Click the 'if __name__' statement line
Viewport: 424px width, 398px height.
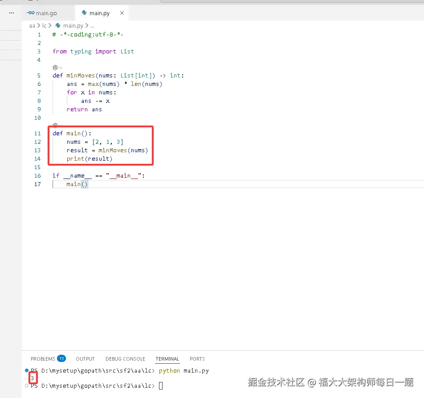pyautogui.click(x=99, y=176)
